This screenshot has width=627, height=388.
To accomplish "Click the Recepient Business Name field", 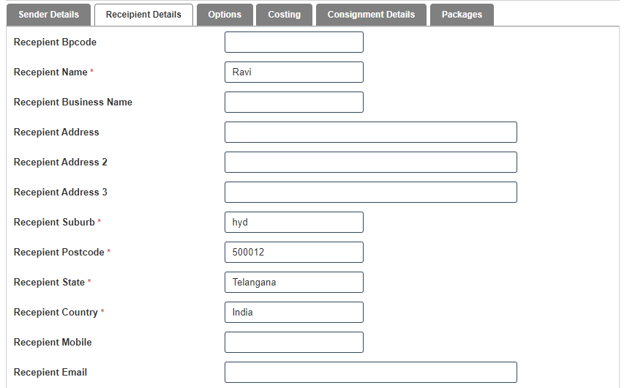I will coord(293,102).
